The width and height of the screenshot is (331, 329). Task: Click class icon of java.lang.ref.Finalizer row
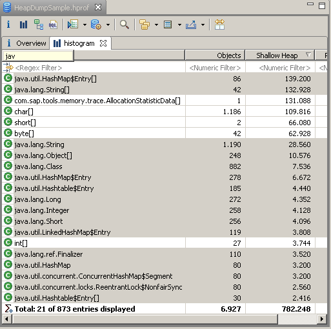[8, 254]
